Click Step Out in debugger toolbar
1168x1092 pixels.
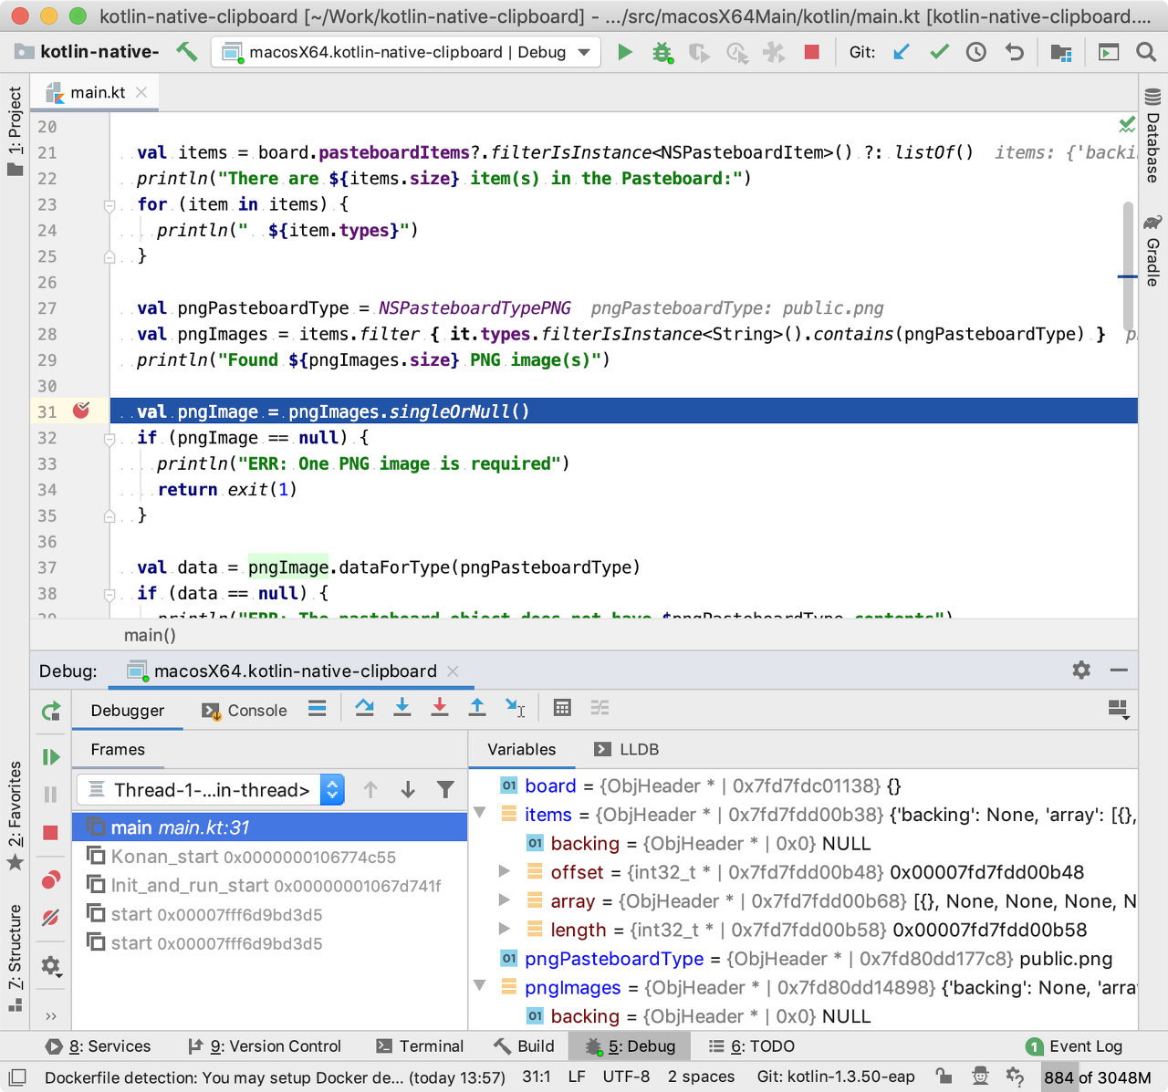click(477, 708)
